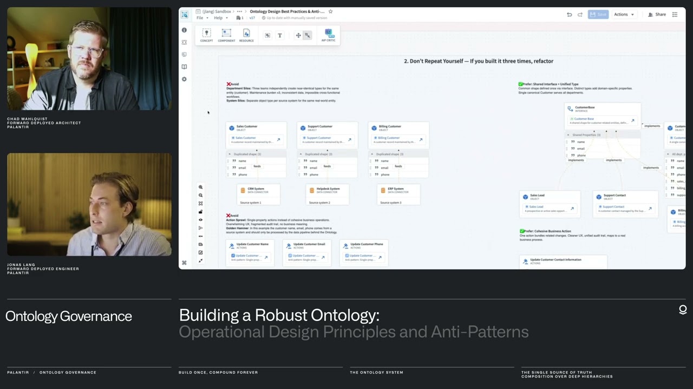Open Update Customer Email action link
This screenshot has width=693, height=389.
[323, 257]
